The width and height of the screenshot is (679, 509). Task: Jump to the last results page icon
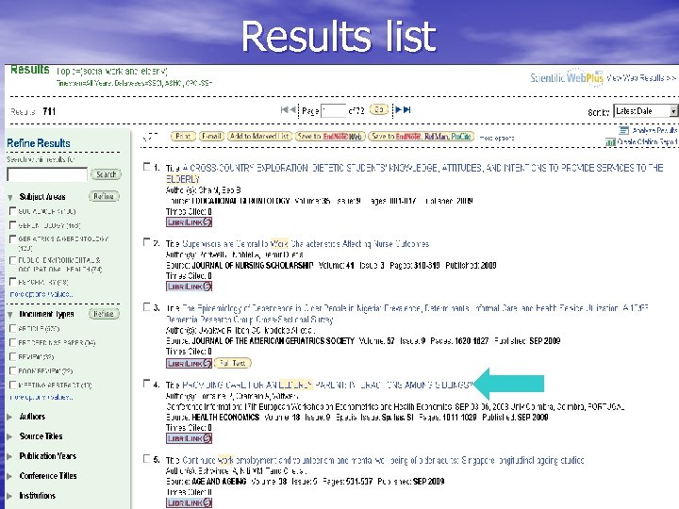(407, 110)
